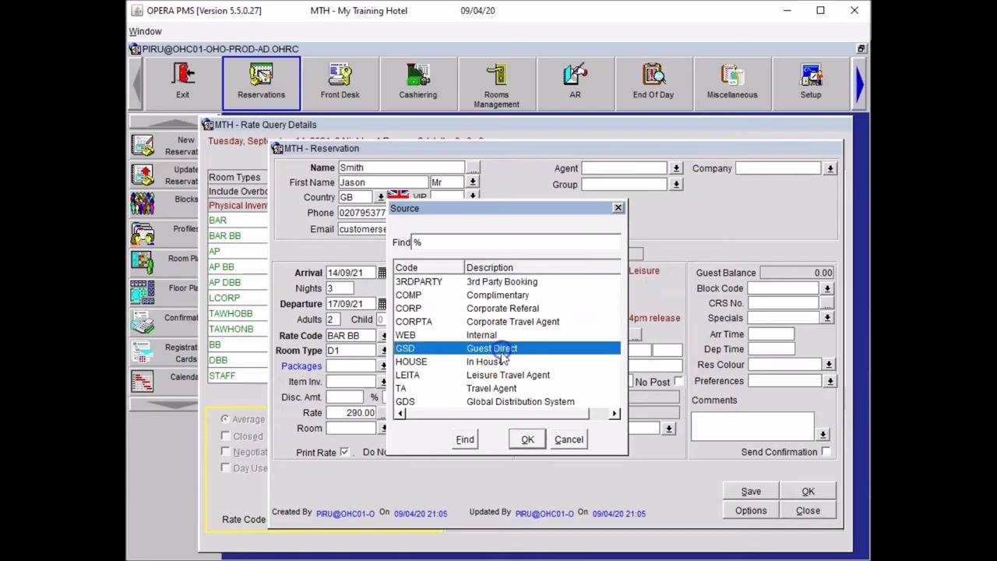Click the Blocks sidebar icon
The image size is (997, 561).
(x=143, y=204)
